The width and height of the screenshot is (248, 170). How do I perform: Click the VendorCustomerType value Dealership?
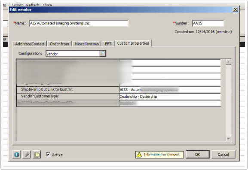(x=170, y=96)
